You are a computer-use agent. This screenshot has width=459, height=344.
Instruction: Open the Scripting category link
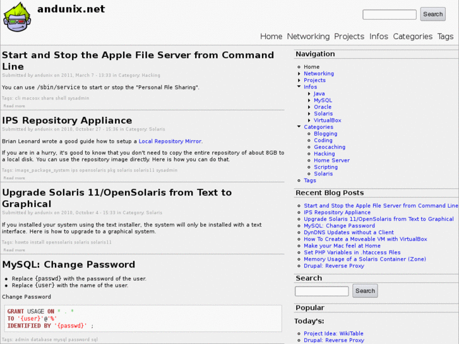click(326, 167)
